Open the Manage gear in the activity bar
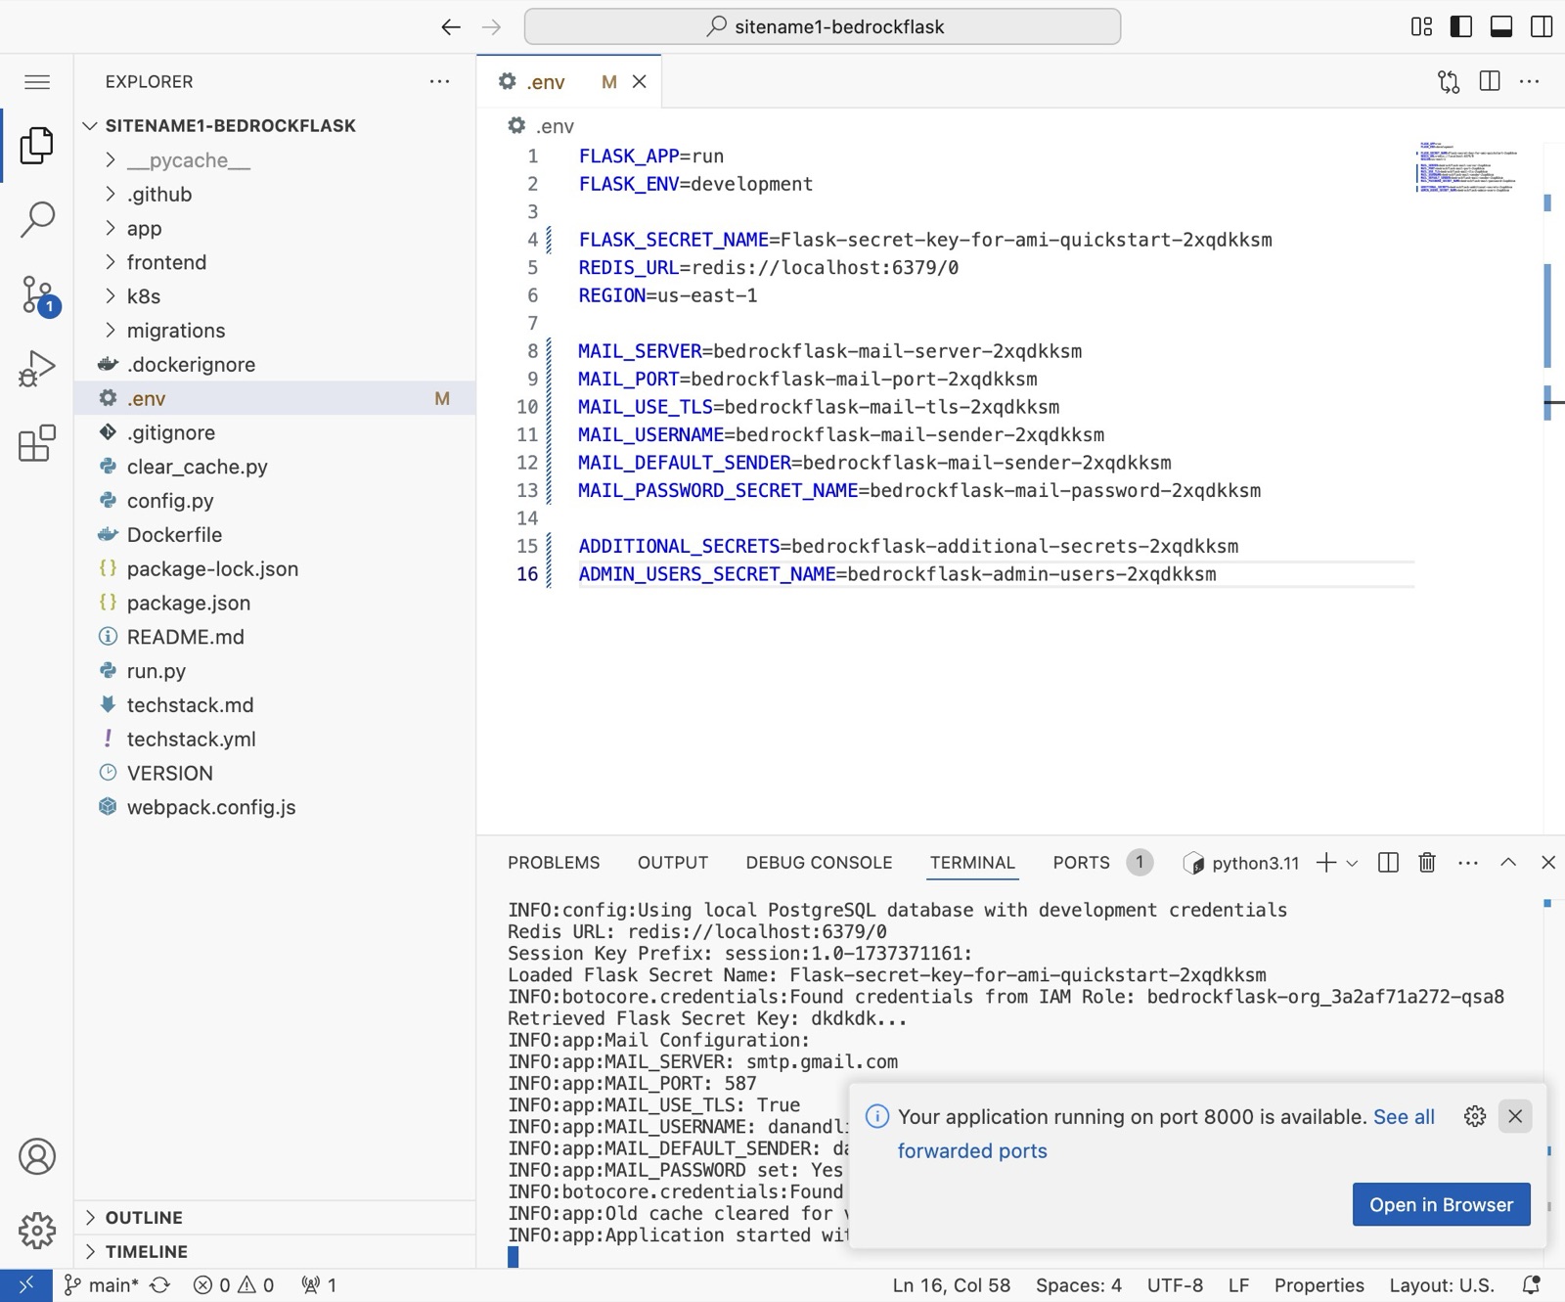The image size is (1565, 1302). point(37,1230)
